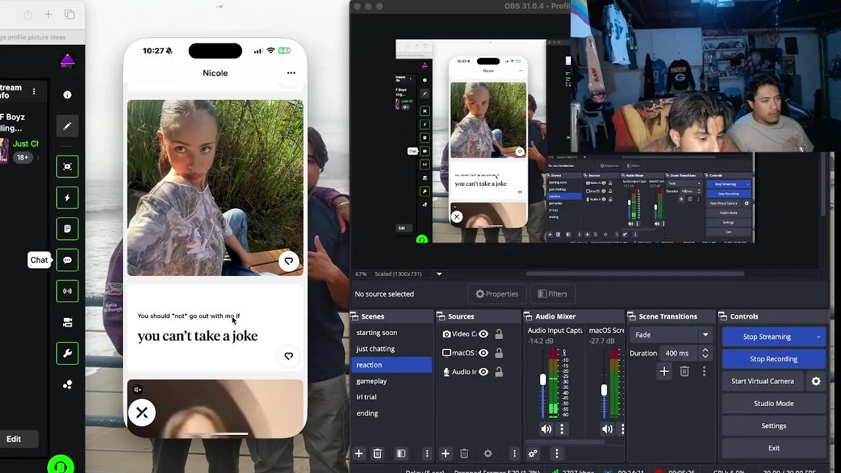
Task: Click the wrench tools sidebar icon
Action: pyautogui.click(x=67, y=353)
